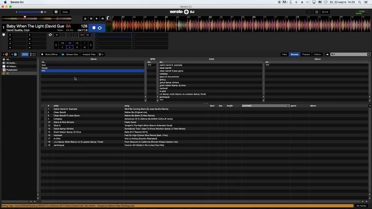Open the Prepare tab

(306, 55)
